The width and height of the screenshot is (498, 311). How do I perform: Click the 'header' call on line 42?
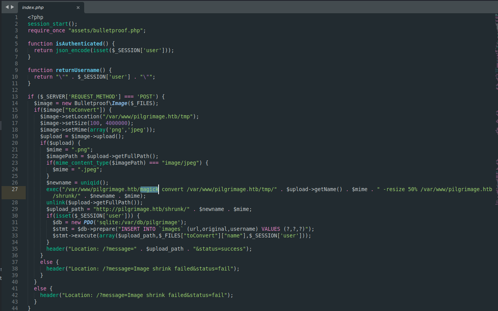50,296
